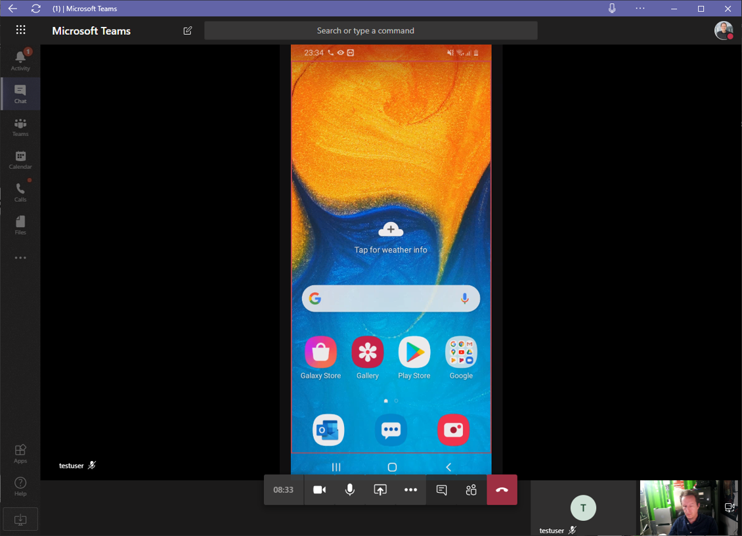Show the participants panel
This screenshot has height=536, width=742.
pyautogui.click(x=471, y=489)
